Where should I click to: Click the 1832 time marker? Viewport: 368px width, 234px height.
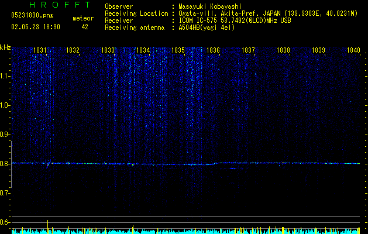73,50
